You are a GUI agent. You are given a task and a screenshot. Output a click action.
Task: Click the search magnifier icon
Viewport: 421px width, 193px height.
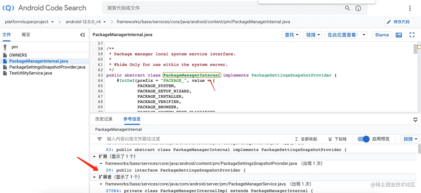pyautogui.click(x=347, y=8)
